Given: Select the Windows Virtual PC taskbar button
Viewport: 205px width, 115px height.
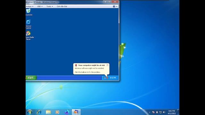Looking at the screenshot, I should 76,112.
